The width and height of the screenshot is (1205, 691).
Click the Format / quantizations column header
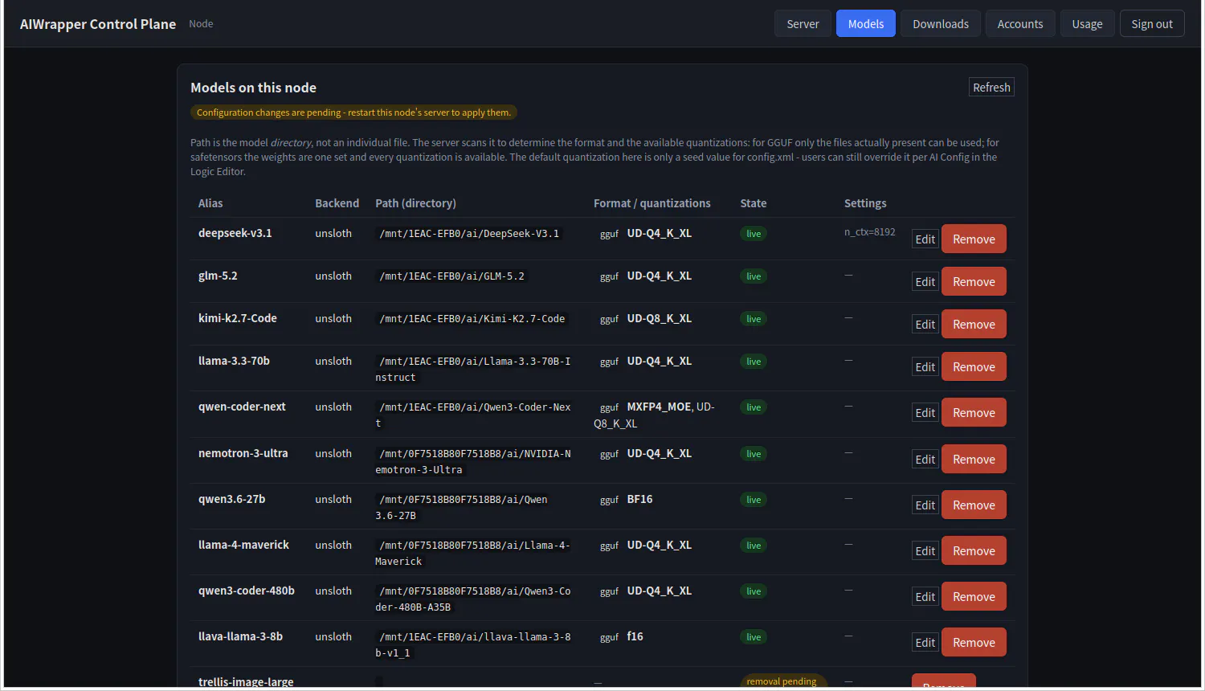[652, 203]
